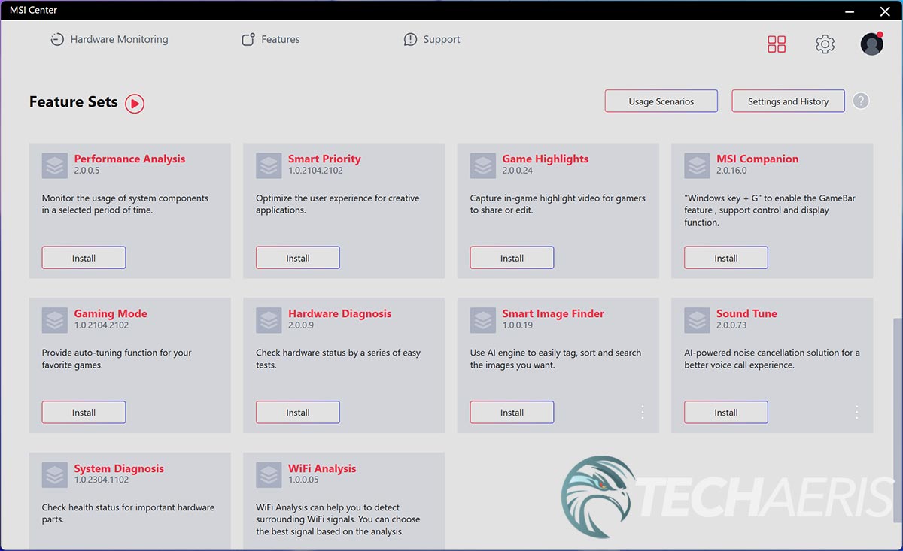Click the Hardware Monitoring gauge icon
The width and height of the screenshot is (903, 551).
pyautogui.click(x=57, y=40)
